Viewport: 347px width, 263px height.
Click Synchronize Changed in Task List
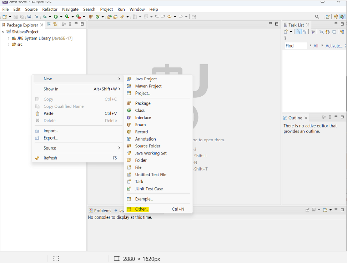pos(342,32)
